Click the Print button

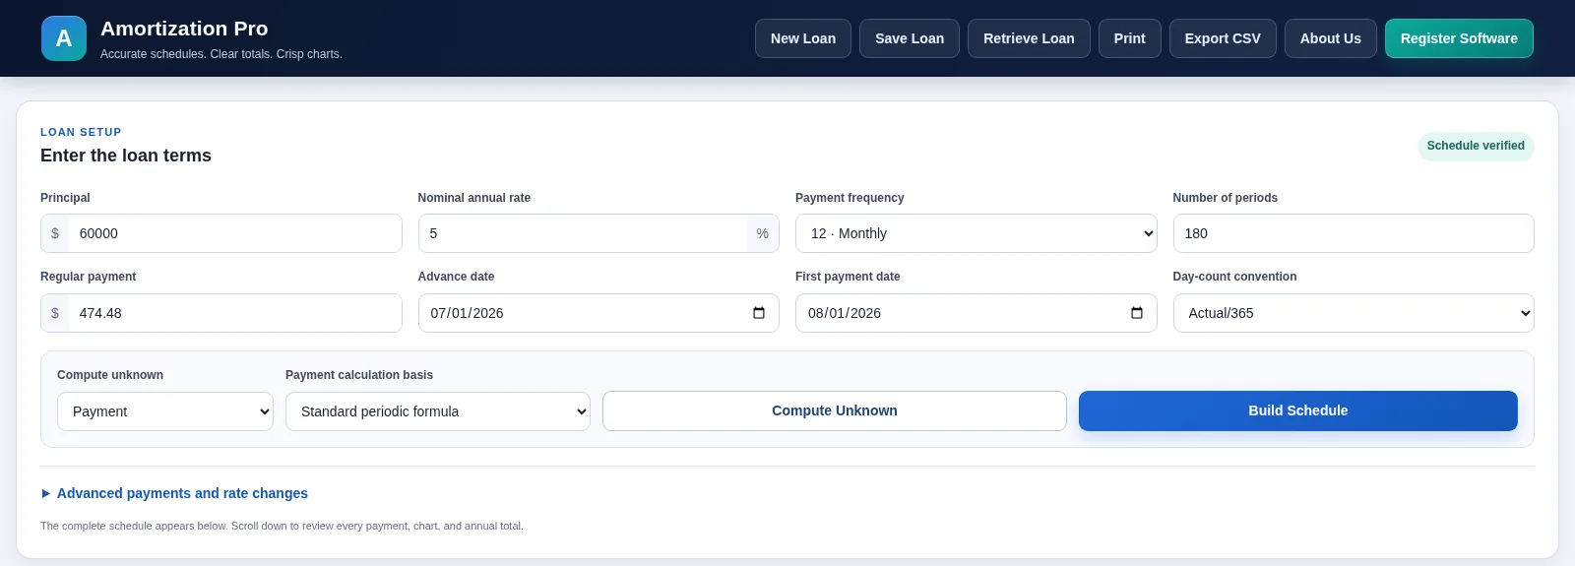tap(1130, 38)
